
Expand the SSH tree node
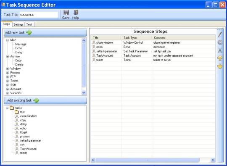[8, 85]
